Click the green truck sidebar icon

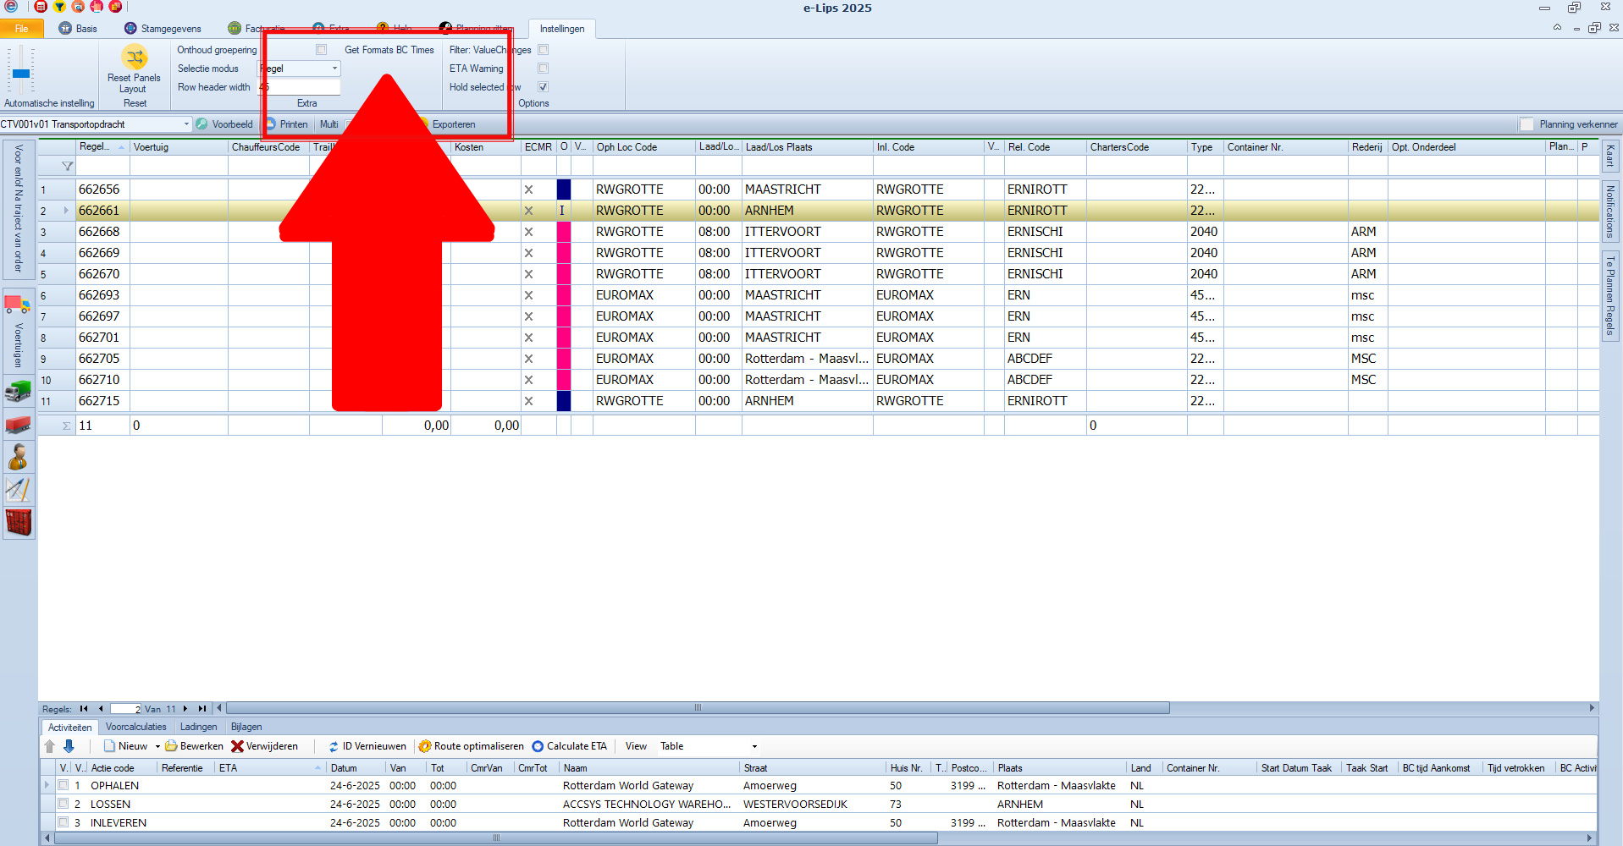[18, 391]
